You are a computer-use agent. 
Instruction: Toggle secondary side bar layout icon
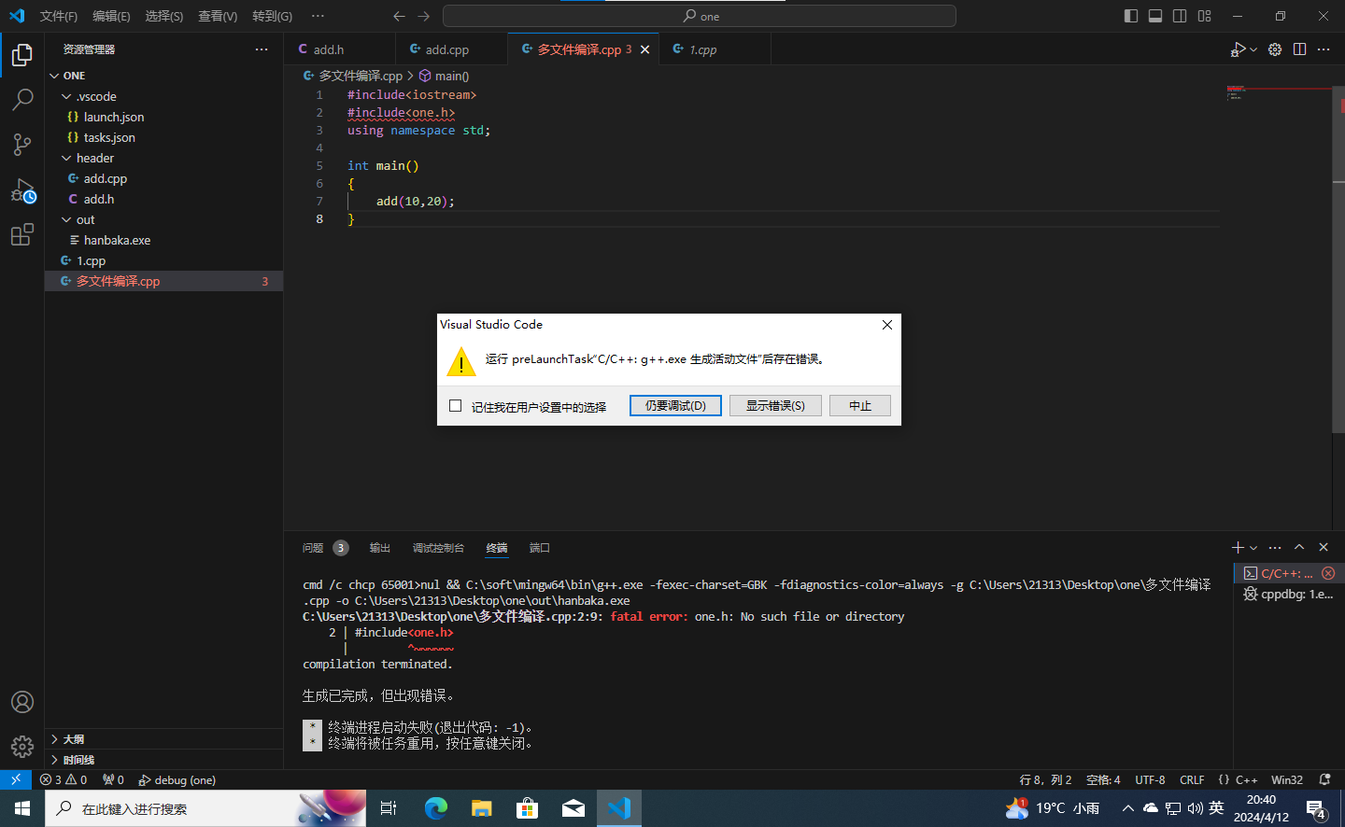click(1180, 16)
